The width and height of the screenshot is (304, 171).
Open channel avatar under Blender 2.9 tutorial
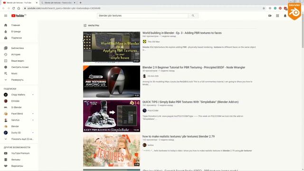click(x=144, y=76)
